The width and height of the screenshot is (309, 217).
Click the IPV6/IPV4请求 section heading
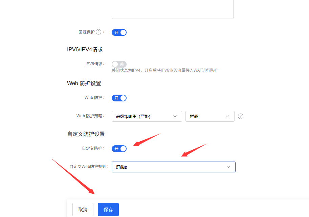pos(85,50)
